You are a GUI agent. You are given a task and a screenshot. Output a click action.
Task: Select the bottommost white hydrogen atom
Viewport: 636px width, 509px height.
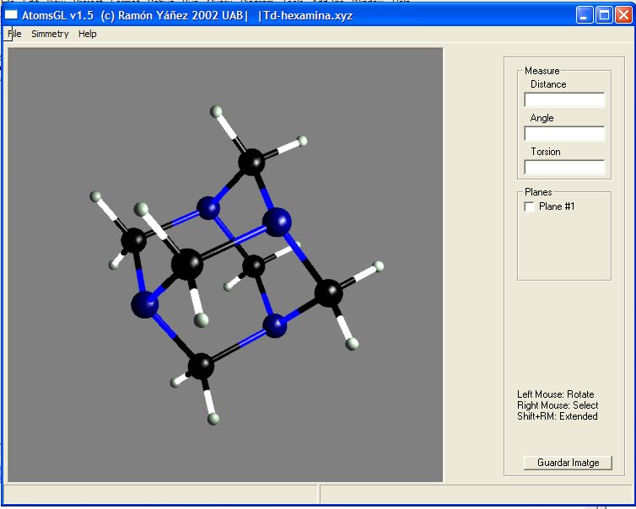pyautogui.click(x=214, y=418)
